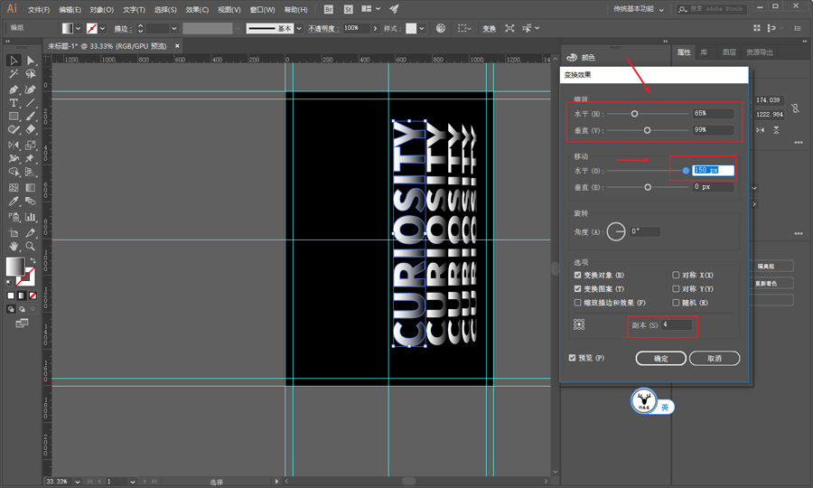Toggle the 预览 (P) preview checkbox
Image resolution: width=813 pixels, height=488 pixels.
[573, 358]
